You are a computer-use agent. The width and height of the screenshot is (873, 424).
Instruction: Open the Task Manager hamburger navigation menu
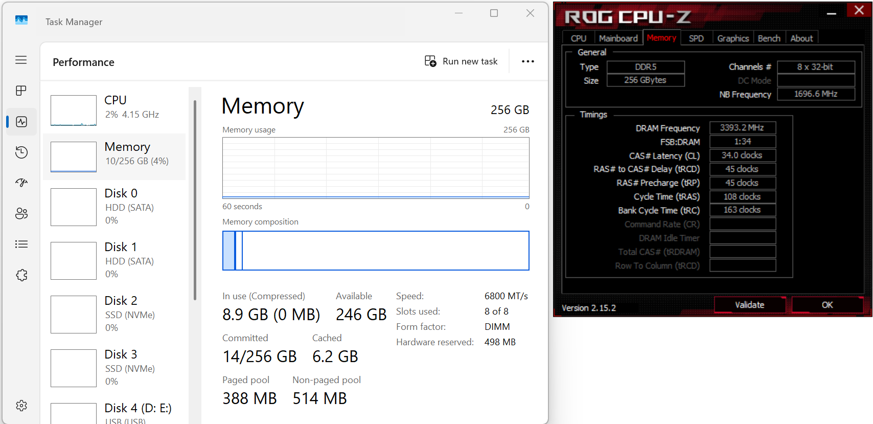point(21,60)
